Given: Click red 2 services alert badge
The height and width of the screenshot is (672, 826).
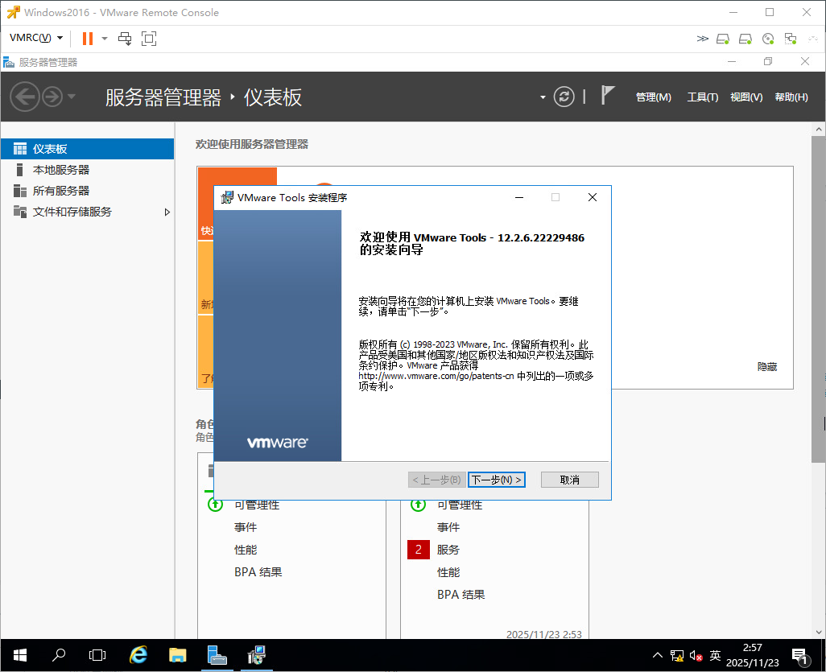Looking at the screenshot, I should (419, 550).
